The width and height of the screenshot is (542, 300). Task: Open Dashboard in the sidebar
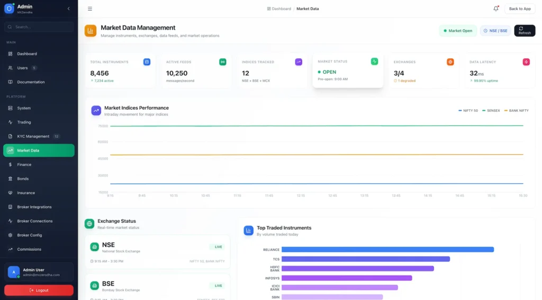[x=39, y=54]
